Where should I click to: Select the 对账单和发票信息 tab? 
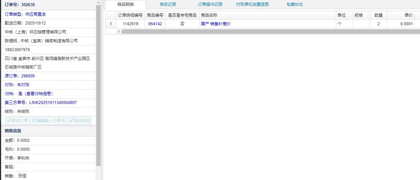[x=252, y=4]
